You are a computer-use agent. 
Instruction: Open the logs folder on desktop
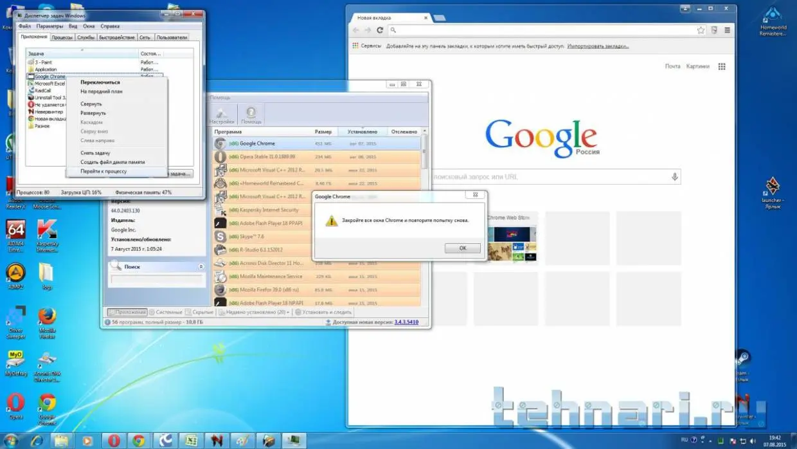[46, 277]
